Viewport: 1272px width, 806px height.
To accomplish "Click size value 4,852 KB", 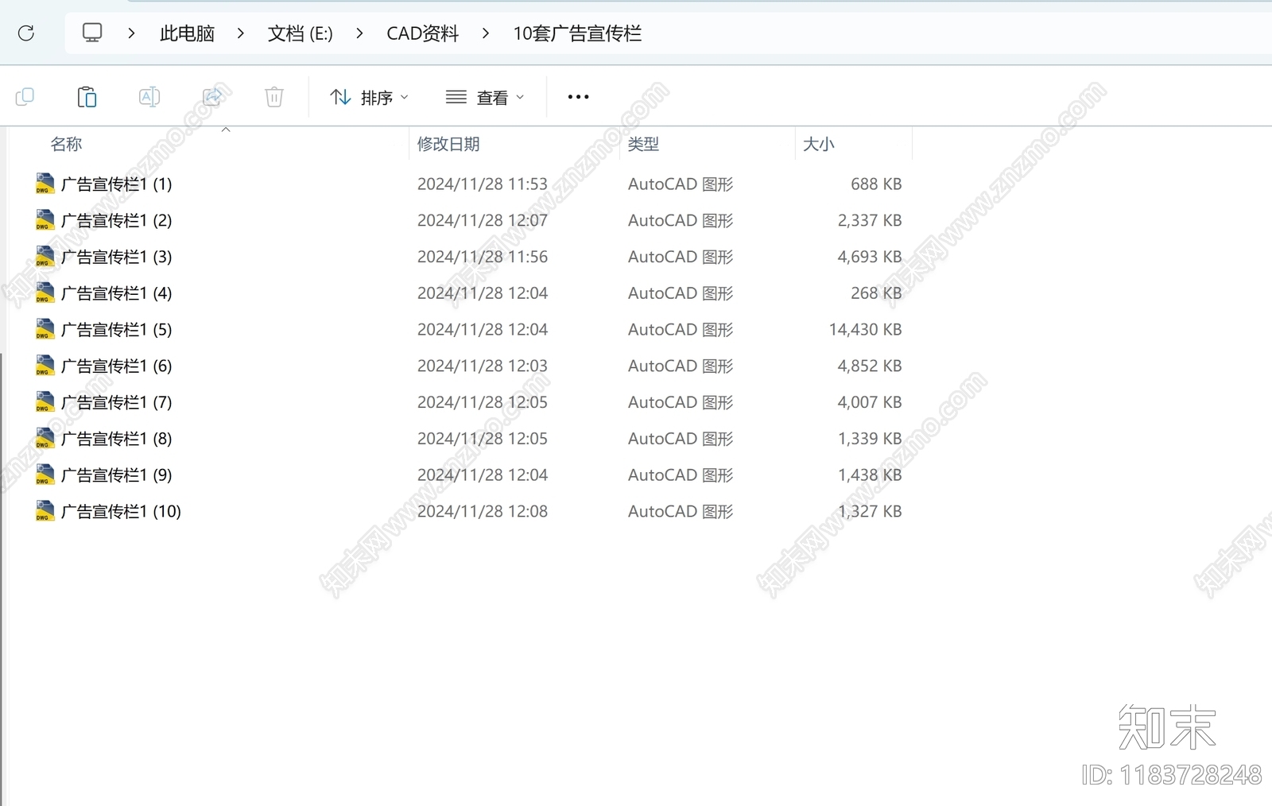I will coord(870,366).
